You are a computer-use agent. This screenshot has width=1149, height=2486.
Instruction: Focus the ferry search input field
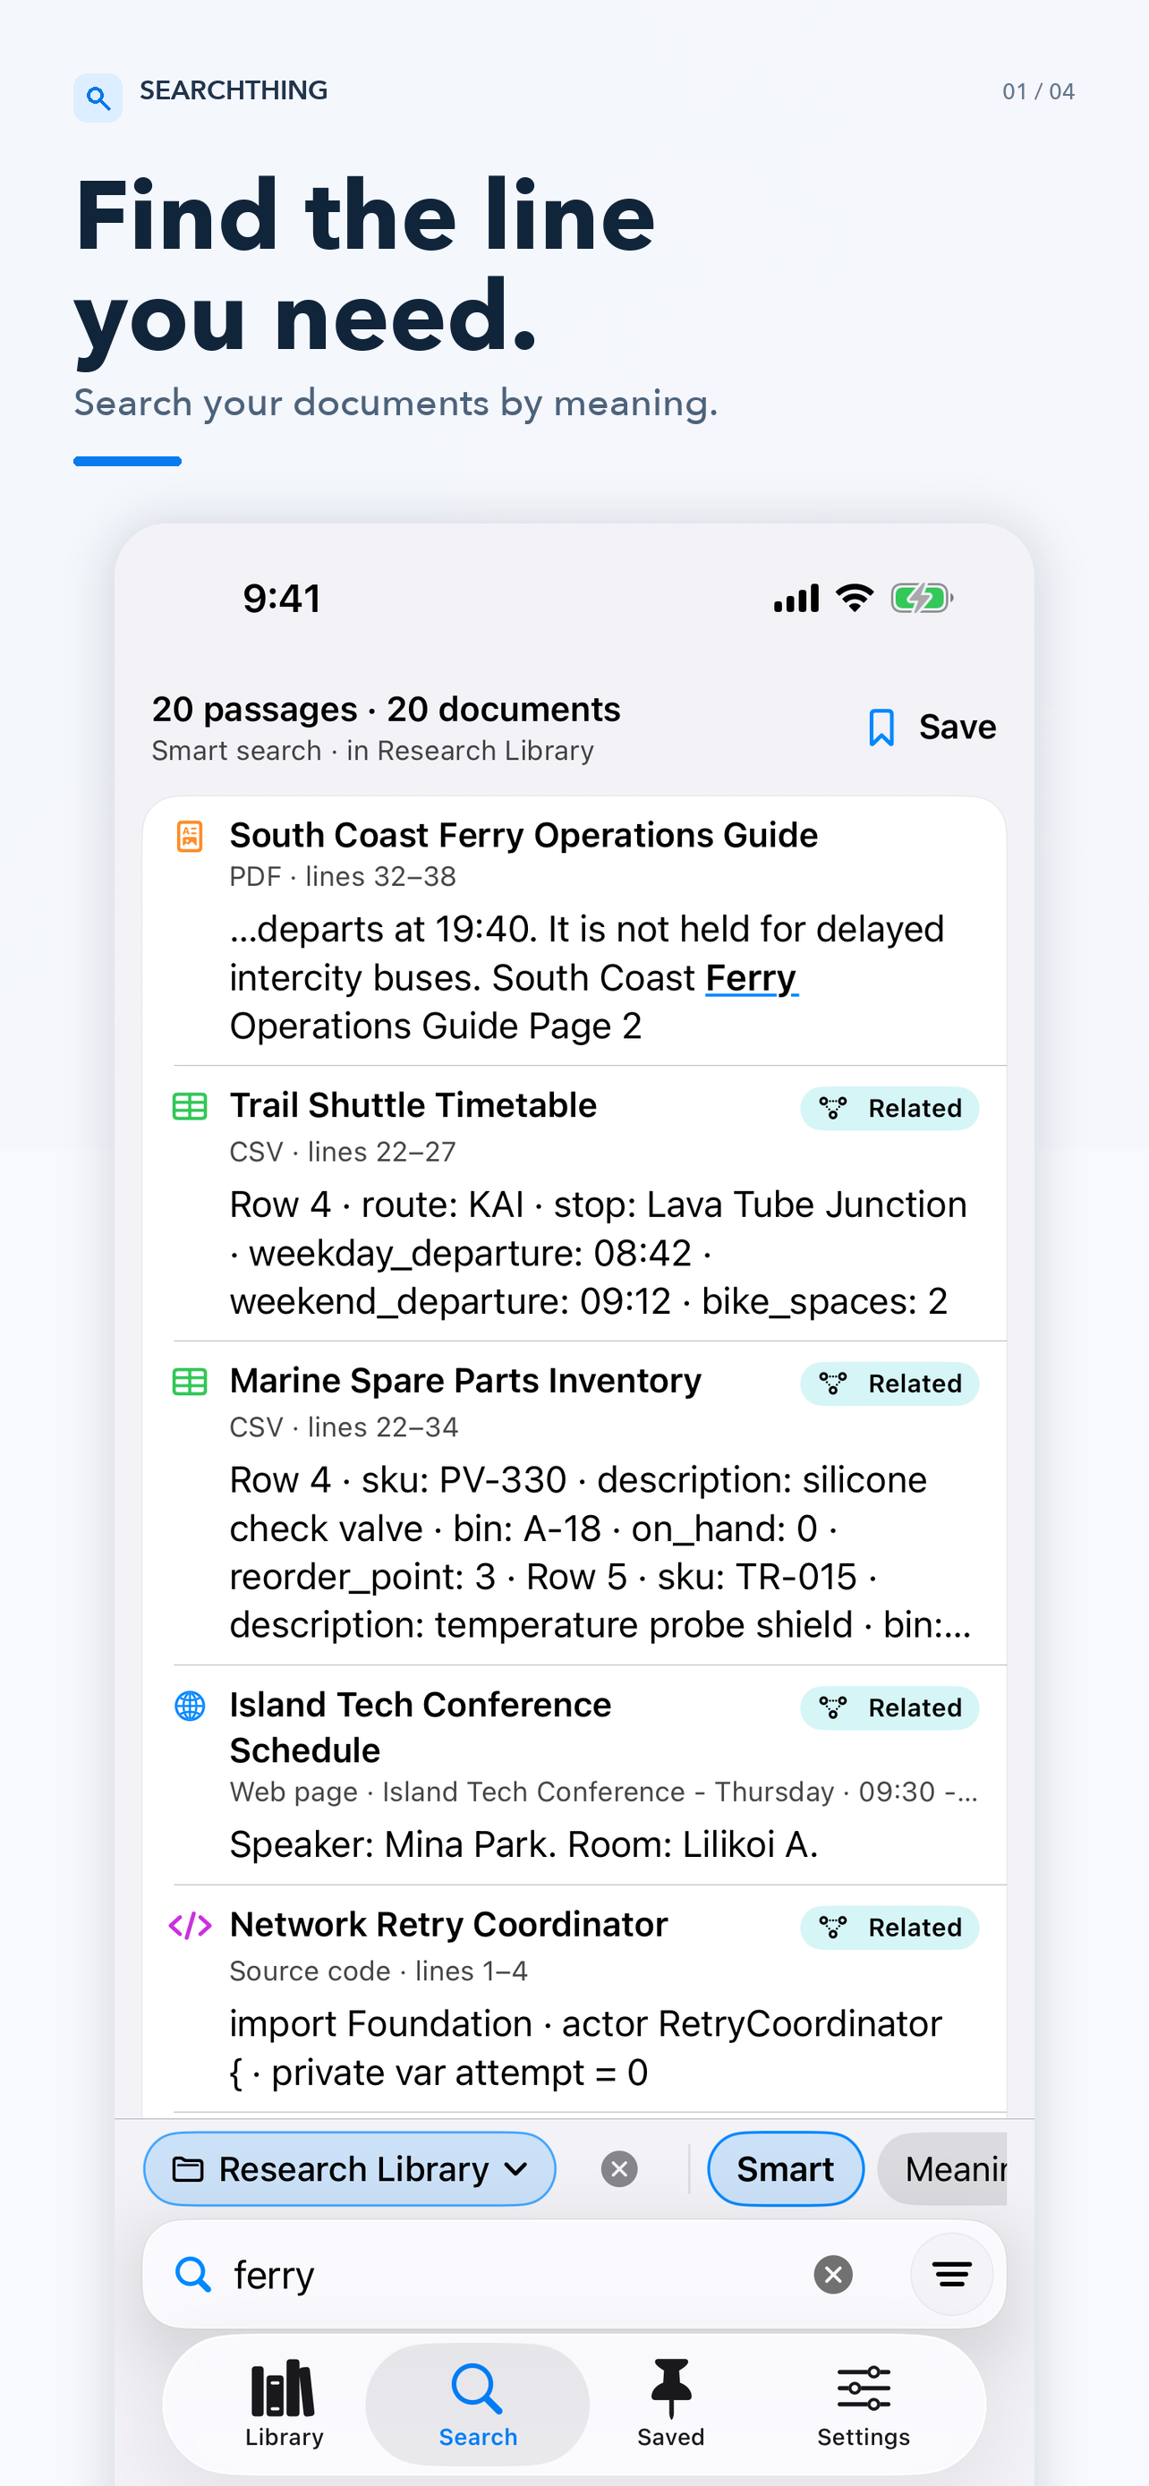[x=511, y=2275]
